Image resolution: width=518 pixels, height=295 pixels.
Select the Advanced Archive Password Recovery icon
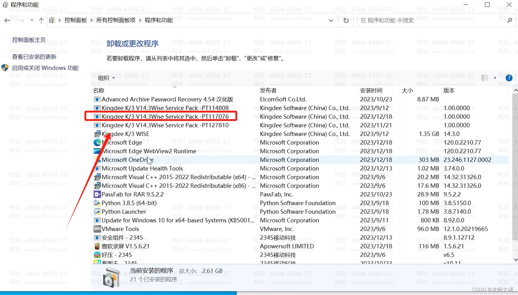[x=97, y=99]
